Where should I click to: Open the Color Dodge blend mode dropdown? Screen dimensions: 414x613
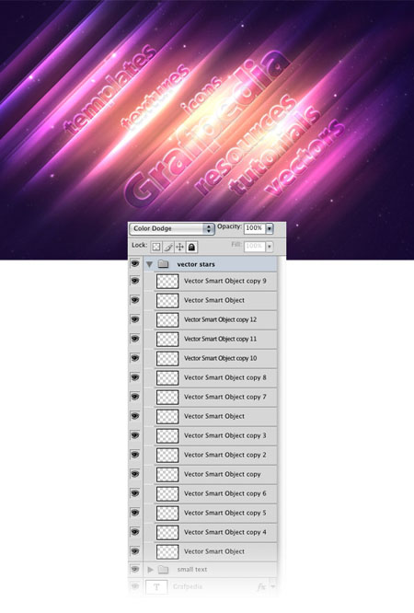pos(172,228)
